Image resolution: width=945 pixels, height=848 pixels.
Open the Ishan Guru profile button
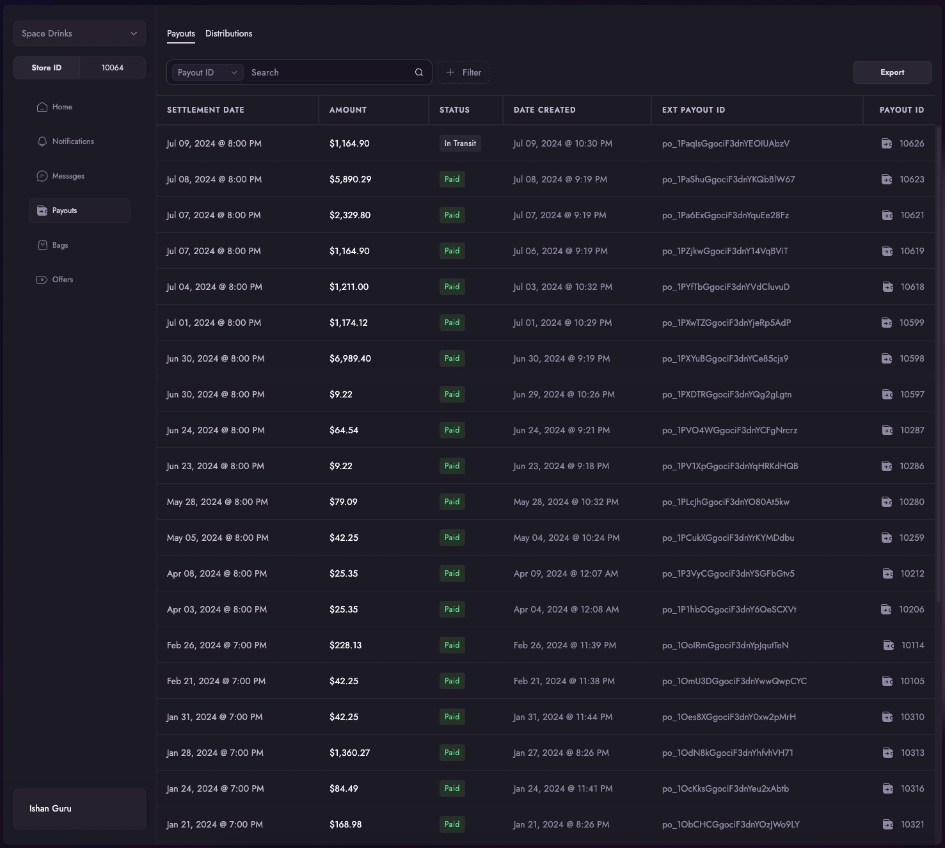79,808
